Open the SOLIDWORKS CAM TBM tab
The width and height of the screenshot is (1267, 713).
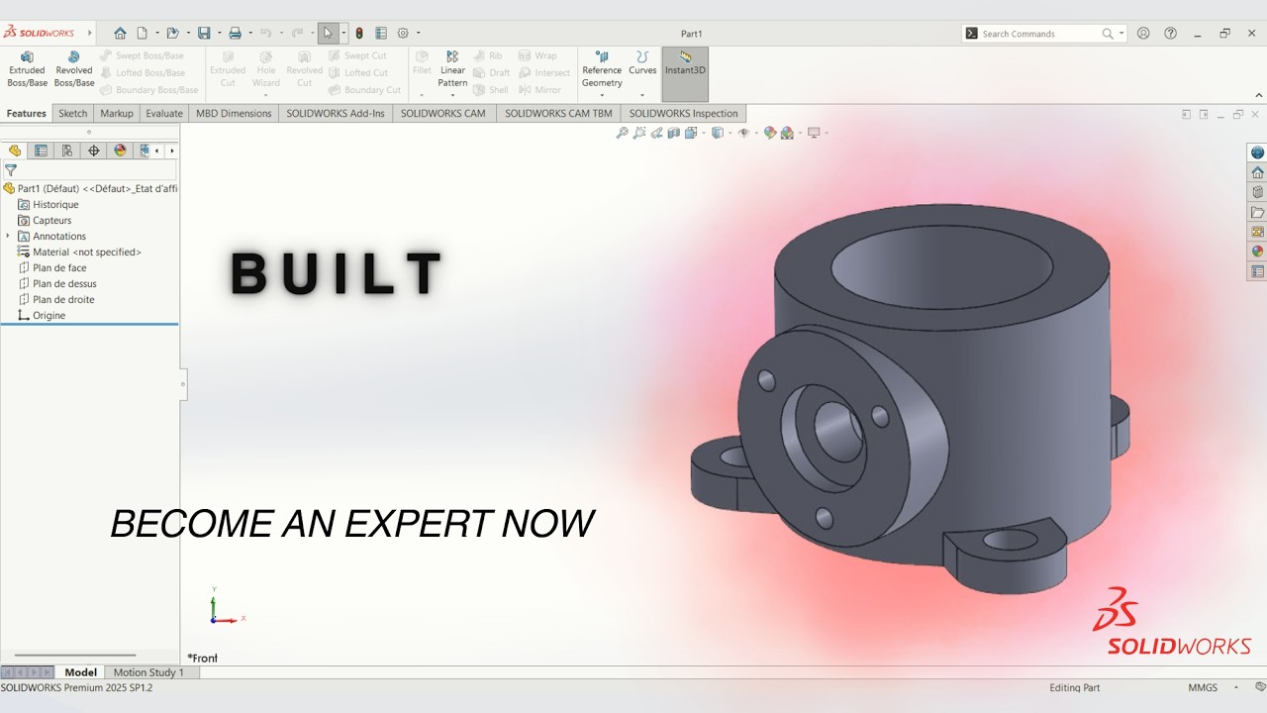(558, 113)
